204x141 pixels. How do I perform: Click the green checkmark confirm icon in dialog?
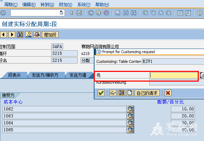[101, 93]
